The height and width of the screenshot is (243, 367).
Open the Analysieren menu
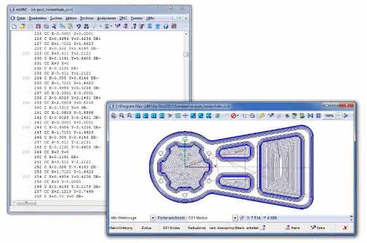pyautogui.click(x=106, y=18)
